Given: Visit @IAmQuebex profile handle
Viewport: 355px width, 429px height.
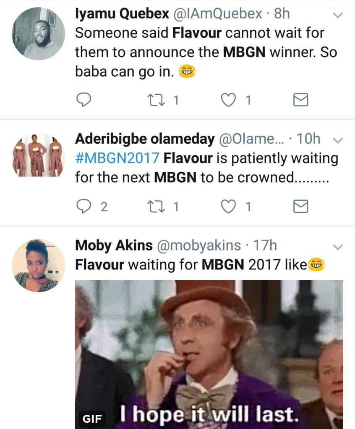Looking at the screenshot, I should coord(217,14).
